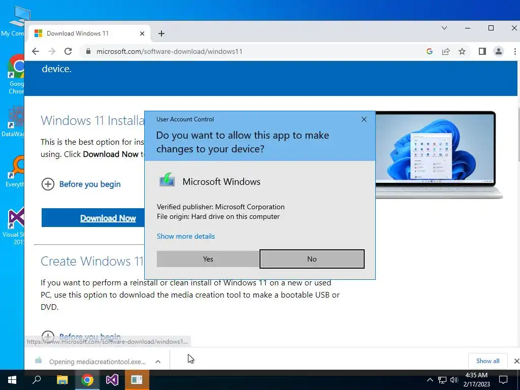The image size is (520, 390).
Task: Click the Download Now button
Action: click(93, 218)
